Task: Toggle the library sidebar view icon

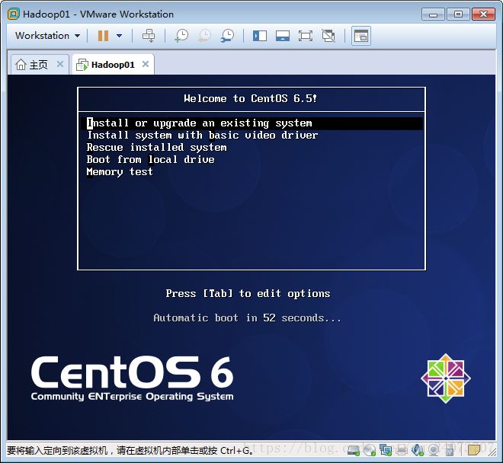Action: point(260,36)
